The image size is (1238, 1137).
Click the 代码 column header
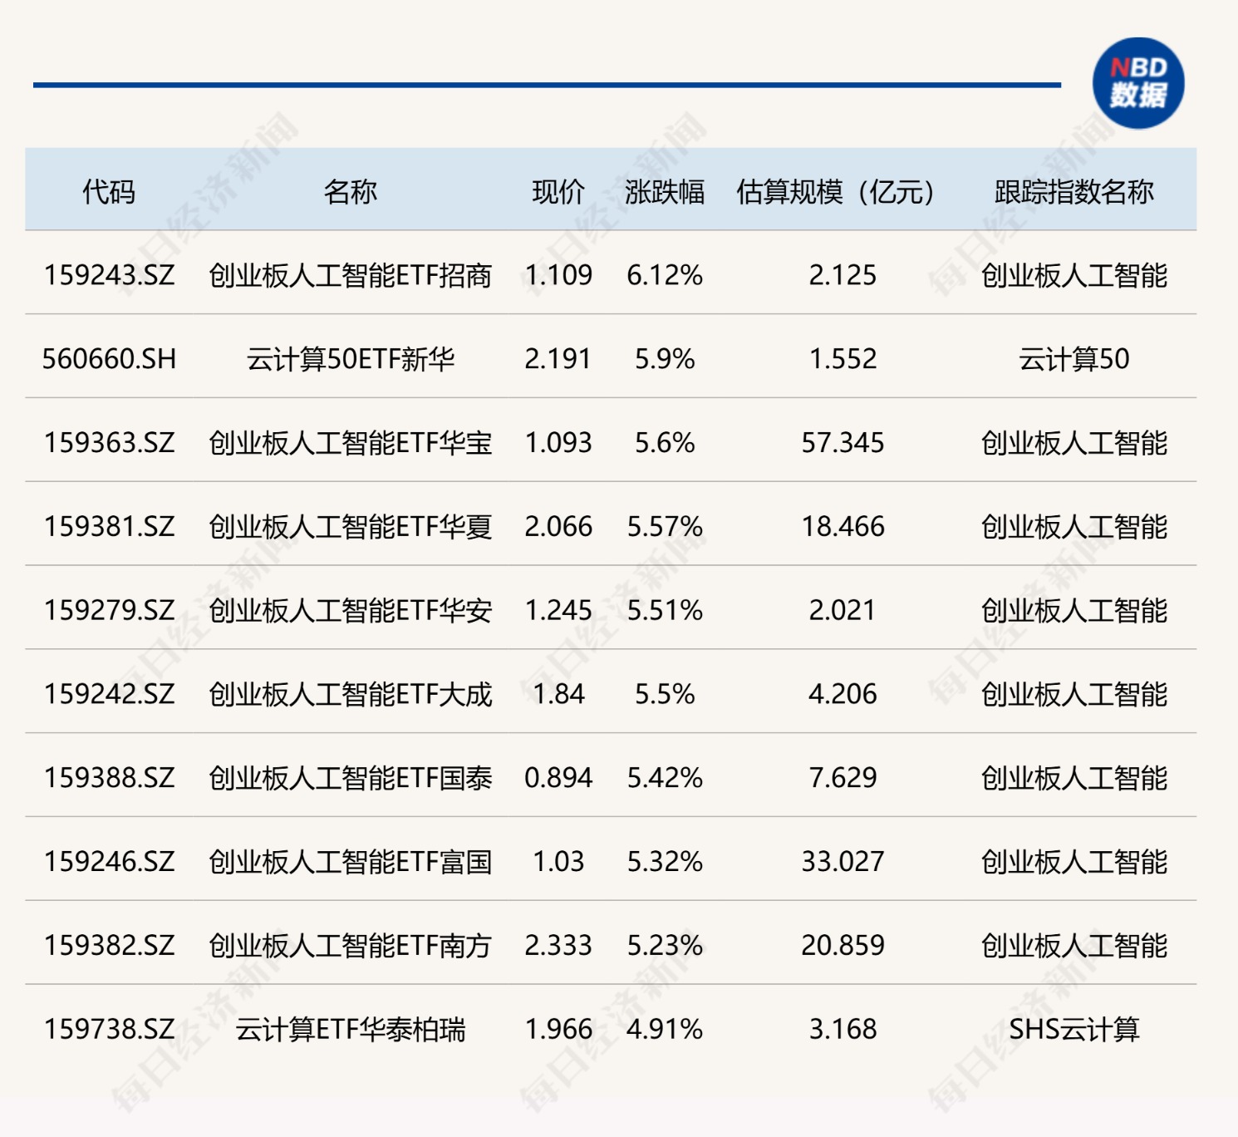tap(109, 192)
